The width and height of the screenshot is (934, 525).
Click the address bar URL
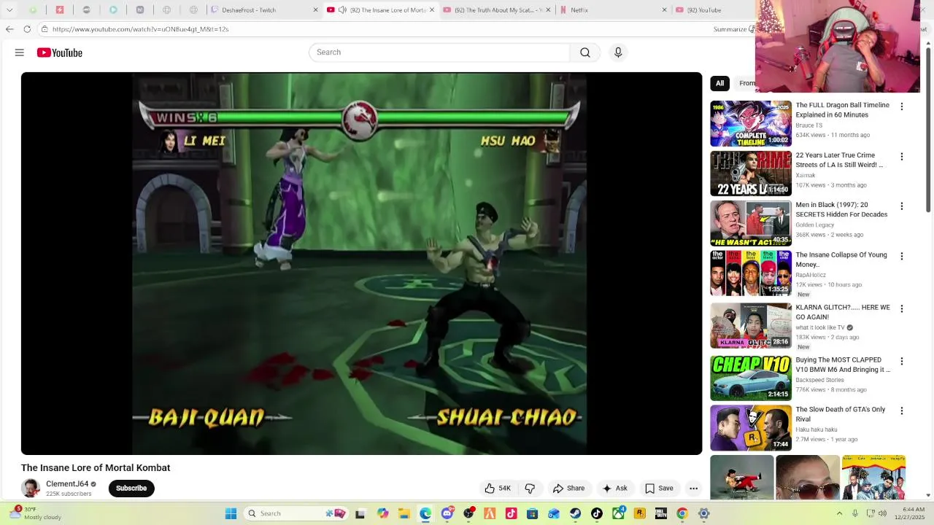(x=140, y=29)
